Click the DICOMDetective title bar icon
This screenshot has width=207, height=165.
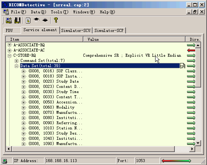coord(5,5)
